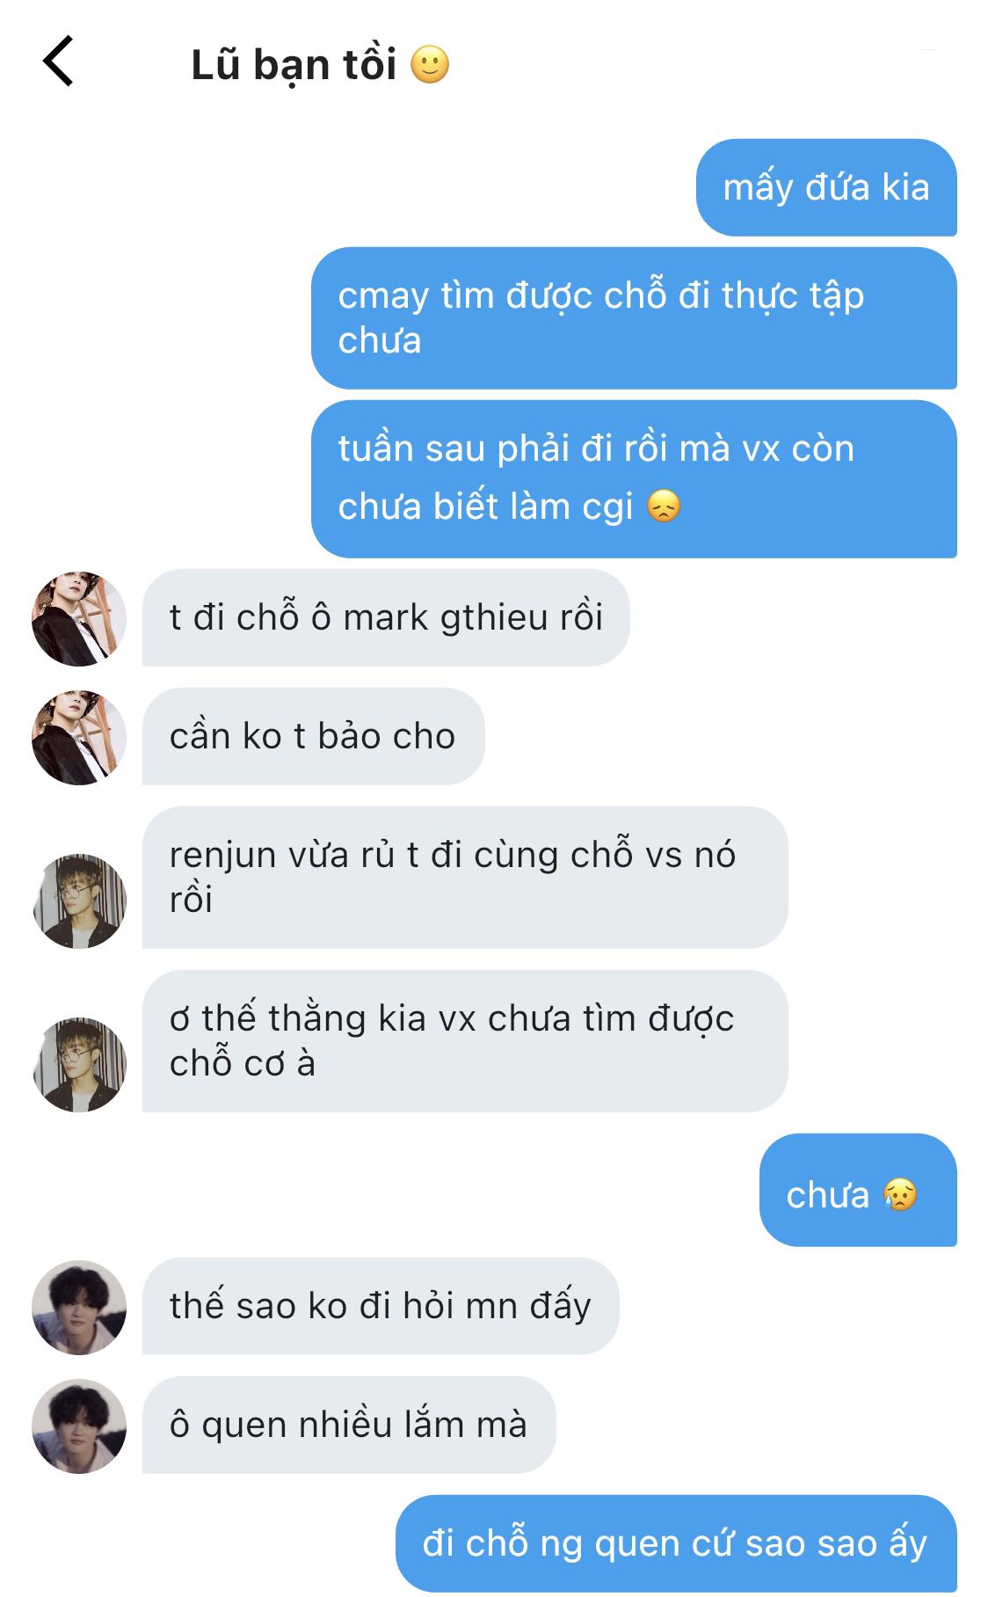Open avatar beside 't đi chỗ ô mark gthieu rồi'
The height and width of the screenshot is (1597, 988).
(x=79, y=618)
